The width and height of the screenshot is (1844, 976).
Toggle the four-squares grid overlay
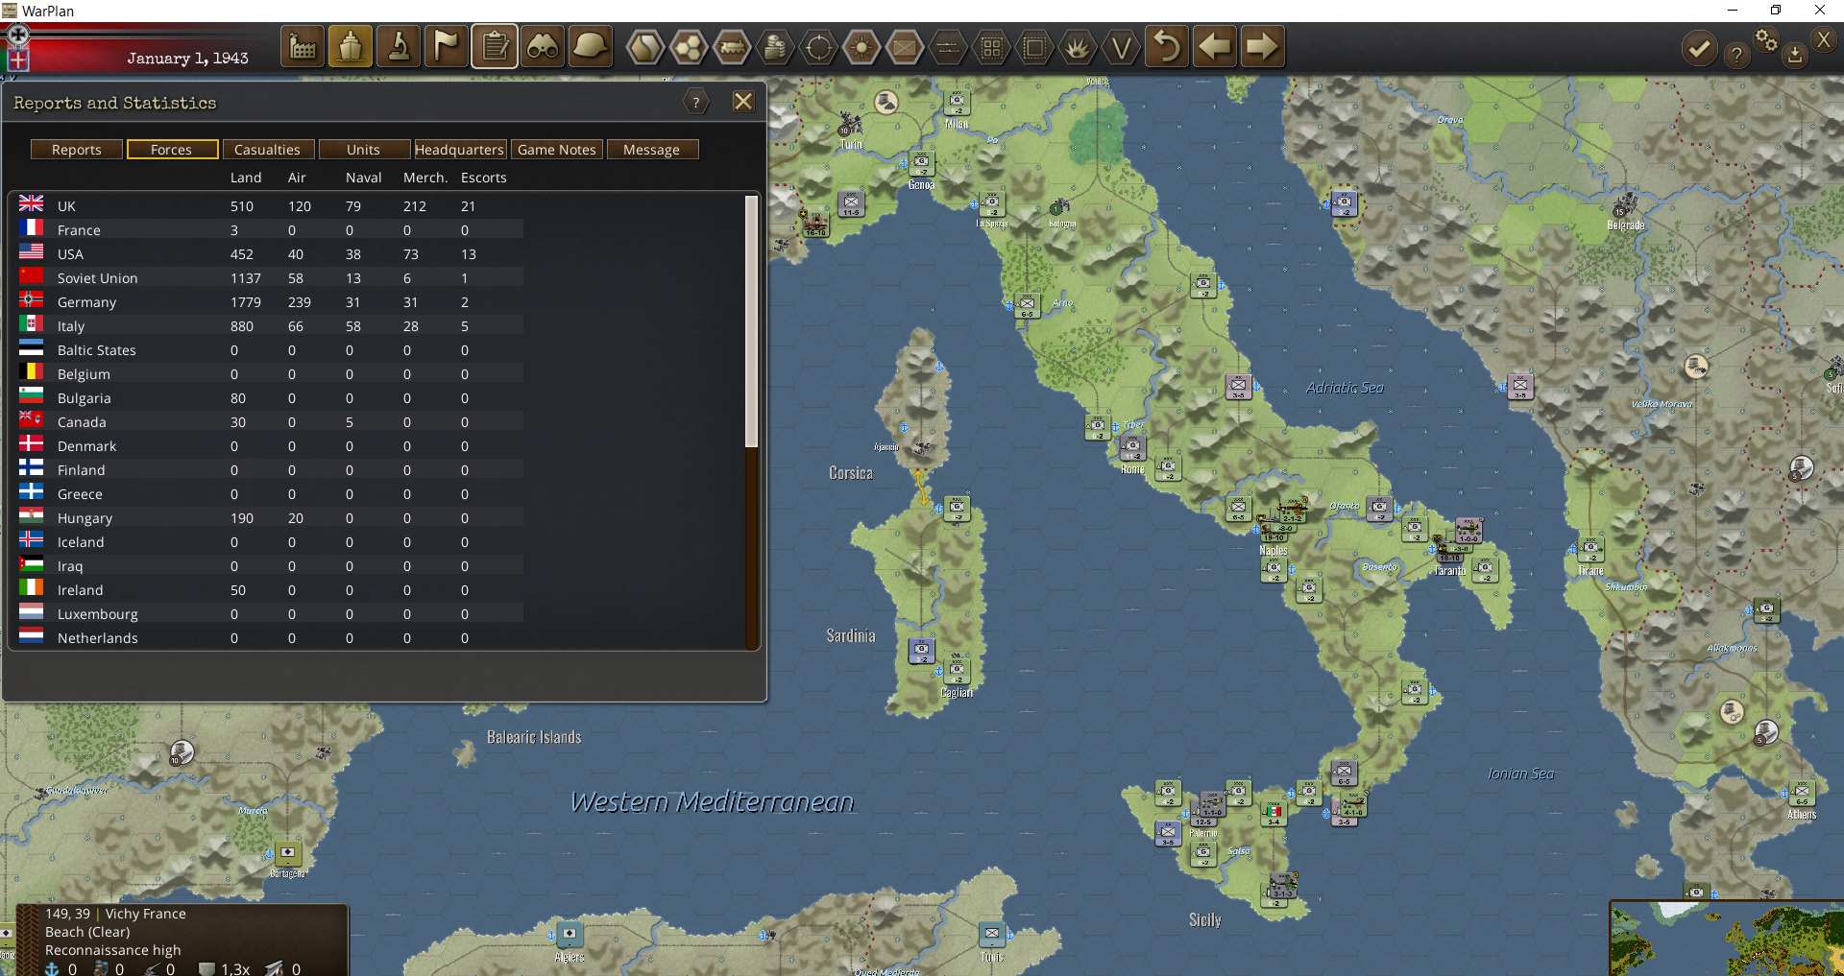click(x=991, y=47)
